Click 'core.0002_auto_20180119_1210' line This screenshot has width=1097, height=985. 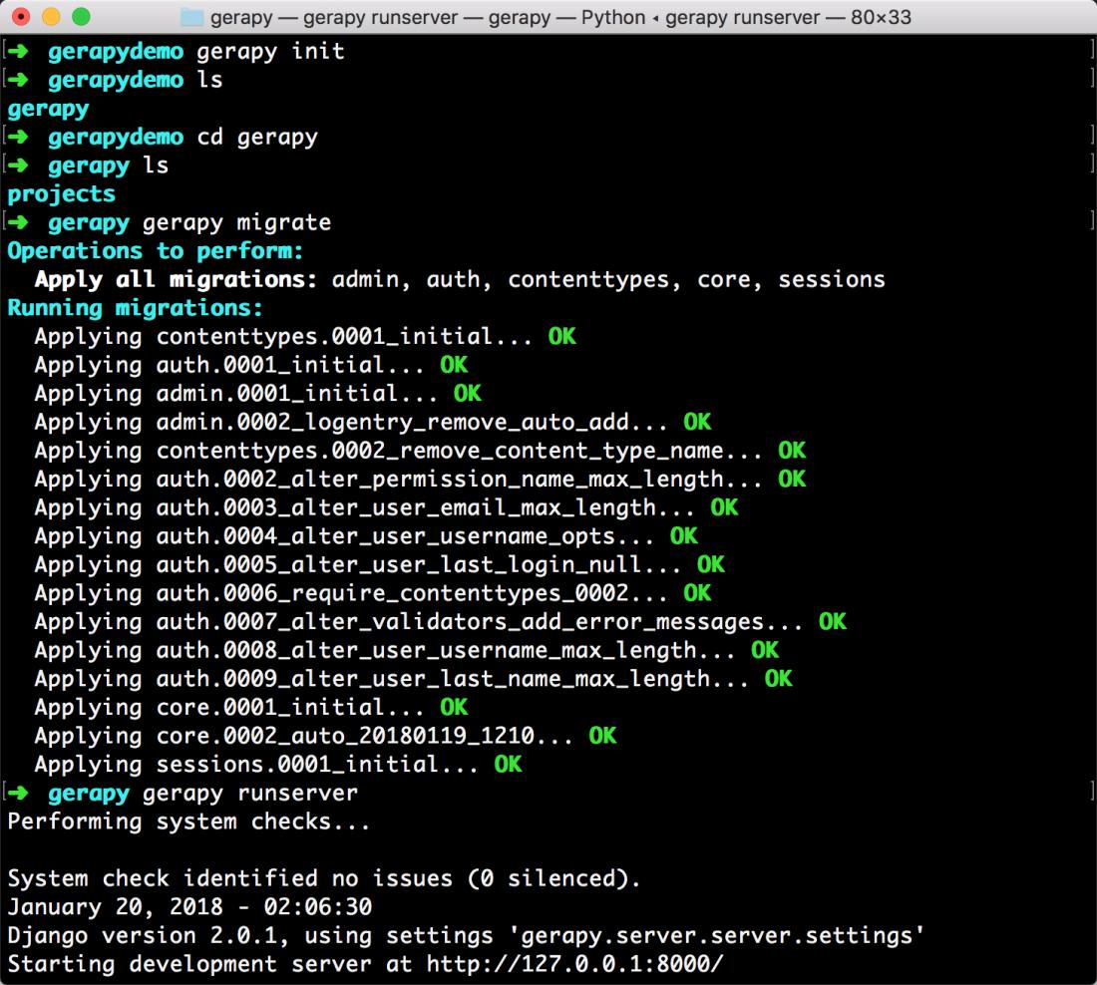point(325,736)
